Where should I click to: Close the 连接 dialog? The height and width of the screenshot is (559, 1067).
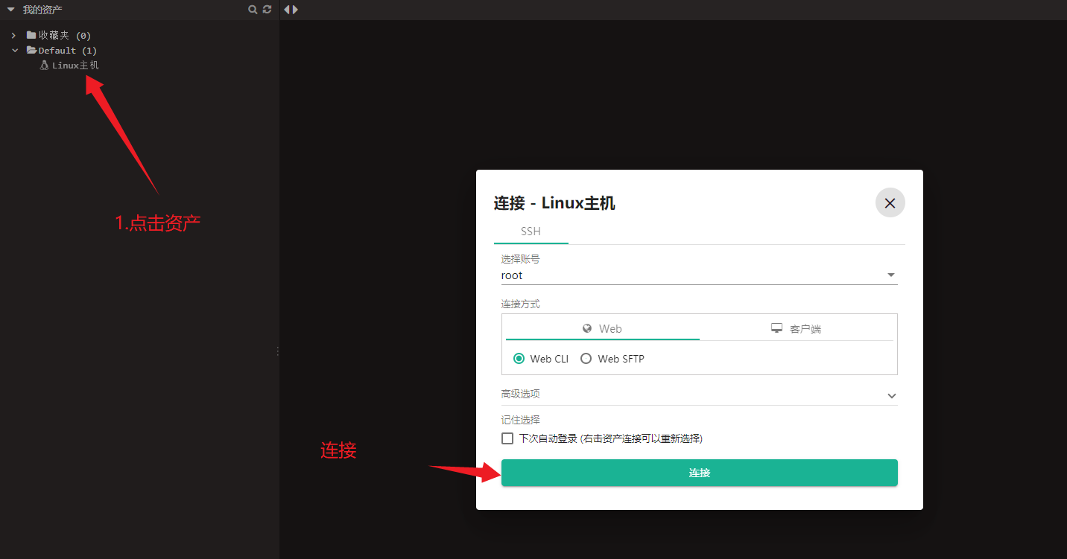click(890, 202)
